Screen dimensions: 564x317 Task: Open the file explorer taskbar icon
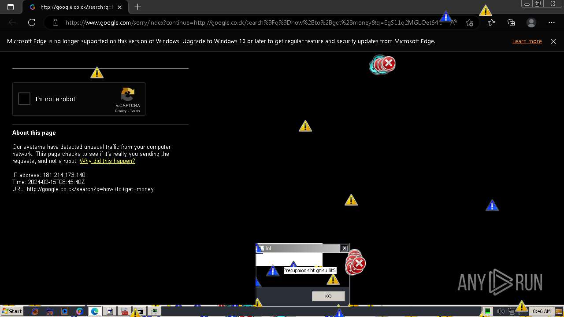tap(50, 311)
